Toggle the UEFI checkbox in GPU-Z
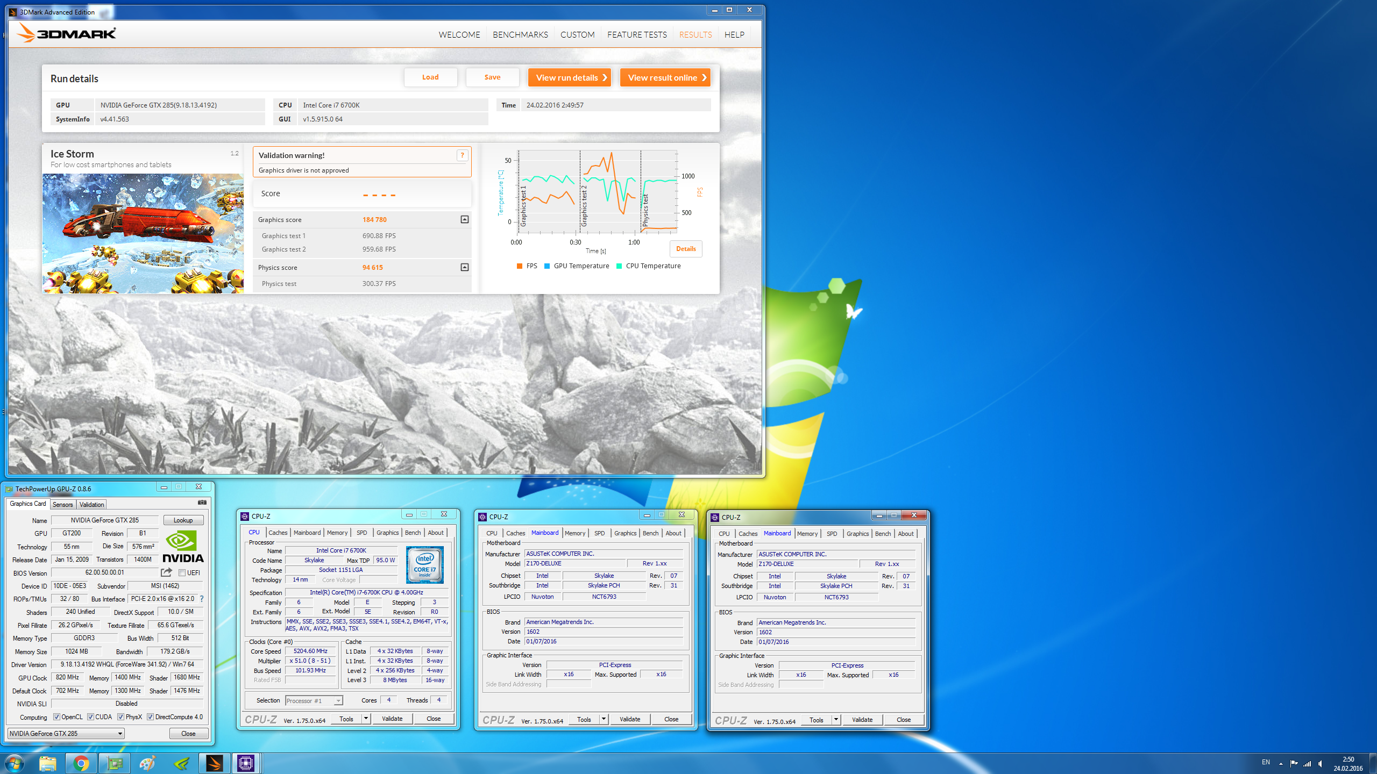Screen dimensions: 1377x774 point(182,573)
